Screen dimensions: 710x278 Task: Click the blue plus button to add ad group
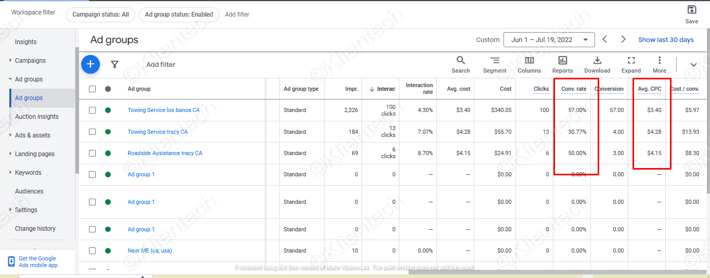(x=91, y=64)
